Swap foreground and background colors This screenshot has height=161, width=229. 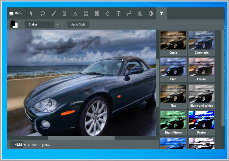[17, 22]
